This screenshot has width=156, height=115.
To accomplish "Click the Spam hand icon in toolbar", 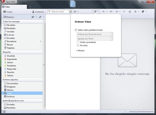I will [130, 11].
